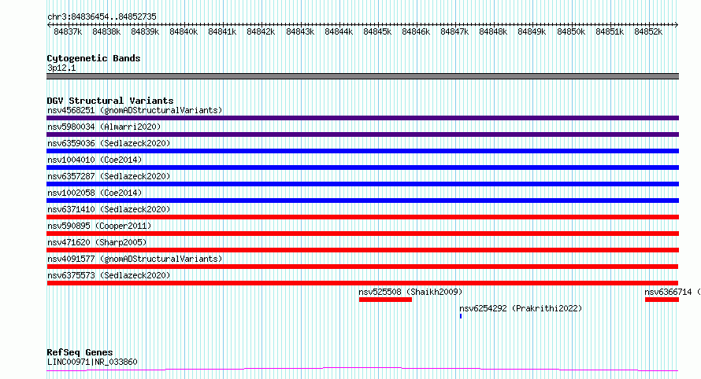Click the blue bar of nsv6359036

tap(362, 151)
